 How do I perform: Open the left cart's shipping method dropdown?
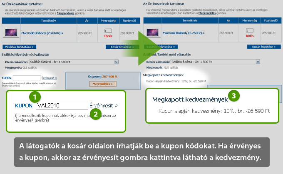click(117, 62)
